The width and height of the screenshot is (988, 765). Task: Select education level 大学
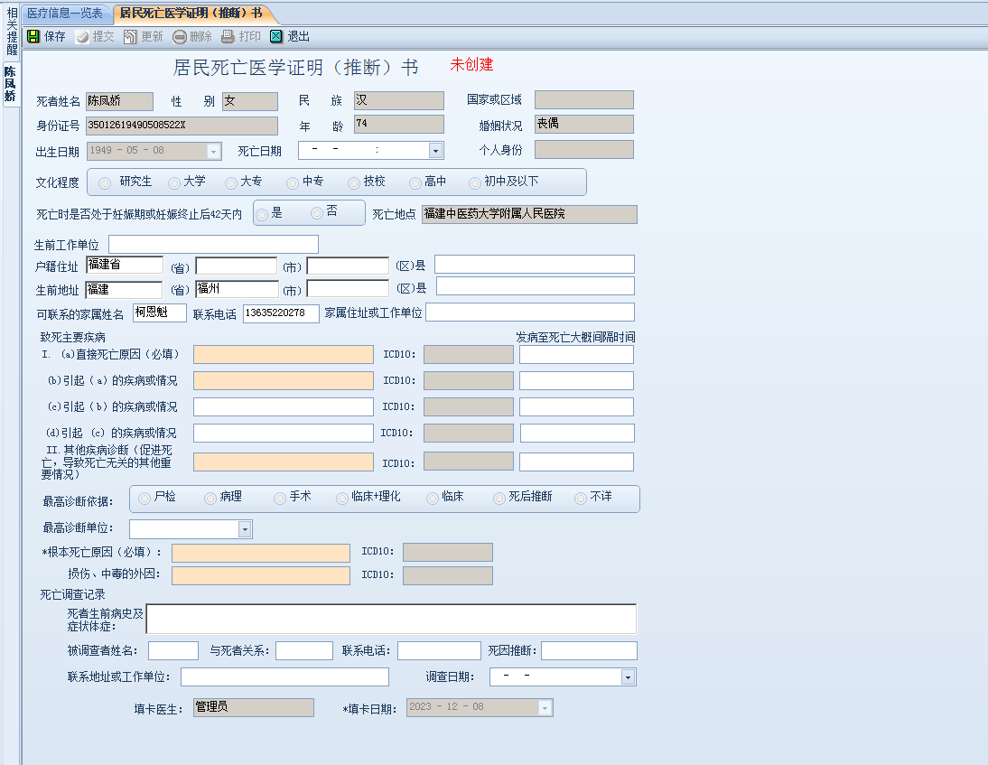(x=174, y=182)
